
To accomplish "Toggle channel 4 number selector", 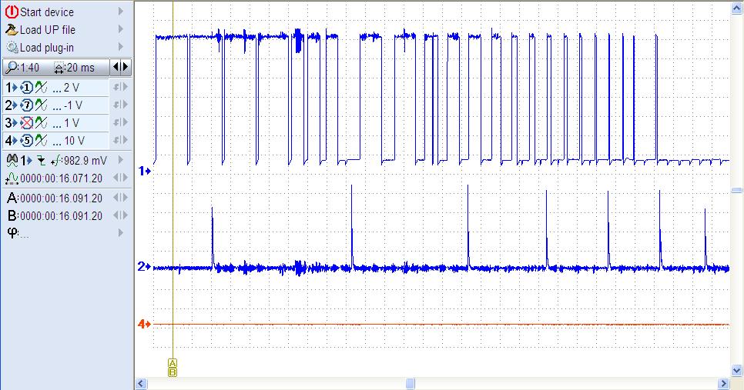I will pos(12,140).
